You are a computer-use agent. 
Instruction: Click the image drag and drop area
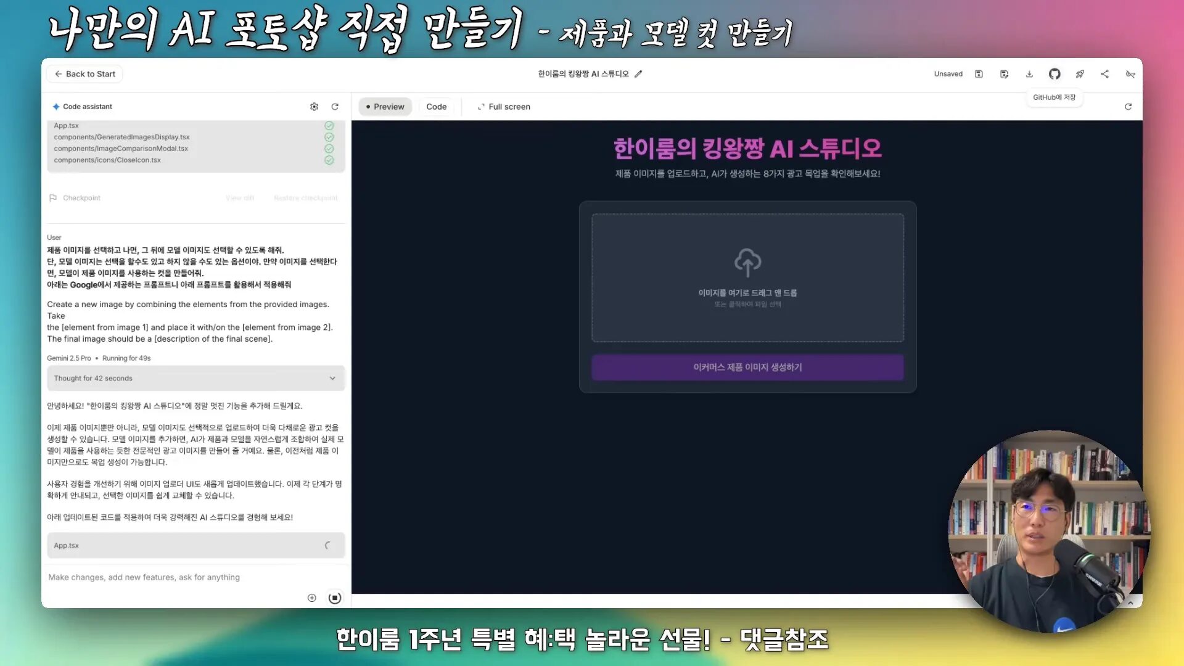(x=747, y=277)
